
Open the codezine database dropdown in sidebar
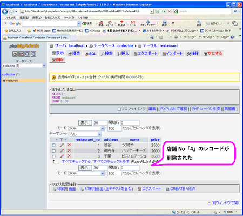(x=24, y=66)
